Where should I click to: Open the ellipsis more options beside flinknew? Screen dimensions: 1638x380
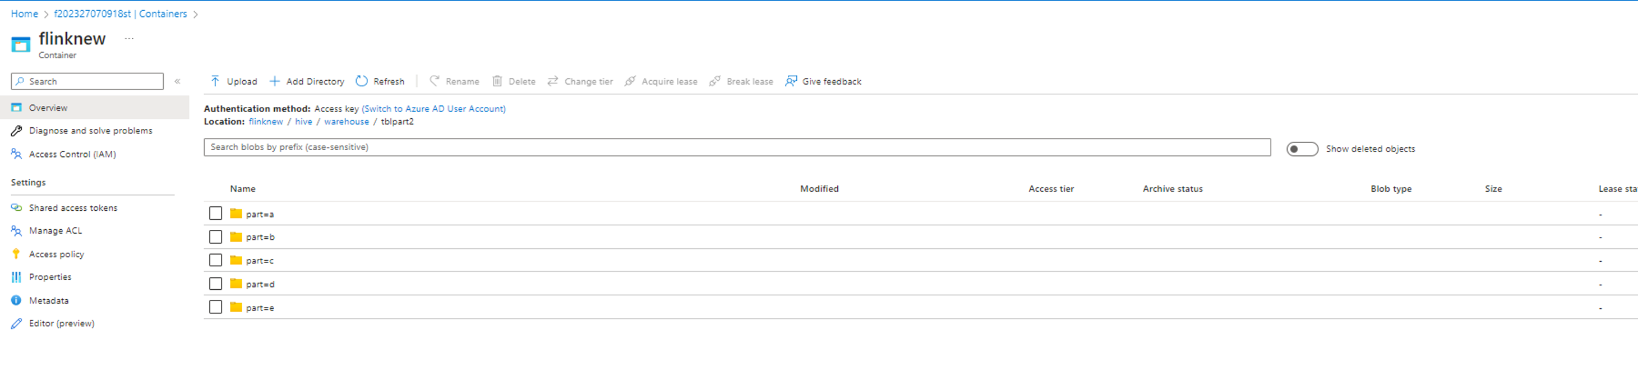129,39
